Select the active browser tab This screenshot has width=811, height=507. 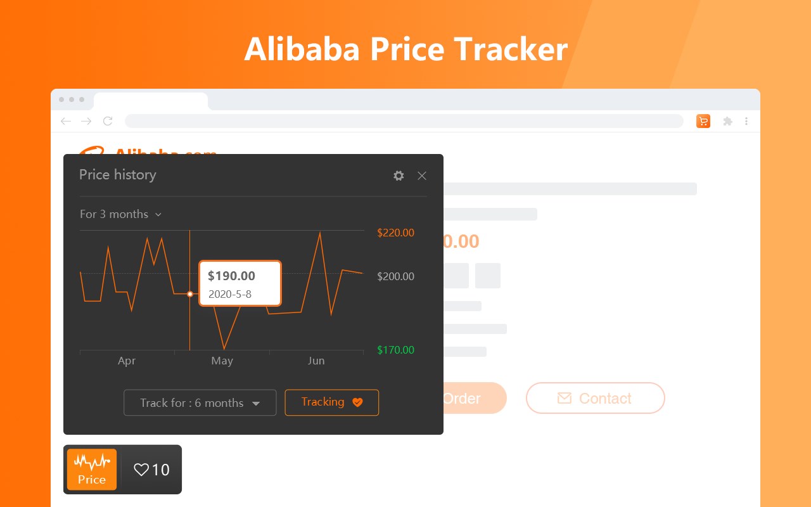151,101
